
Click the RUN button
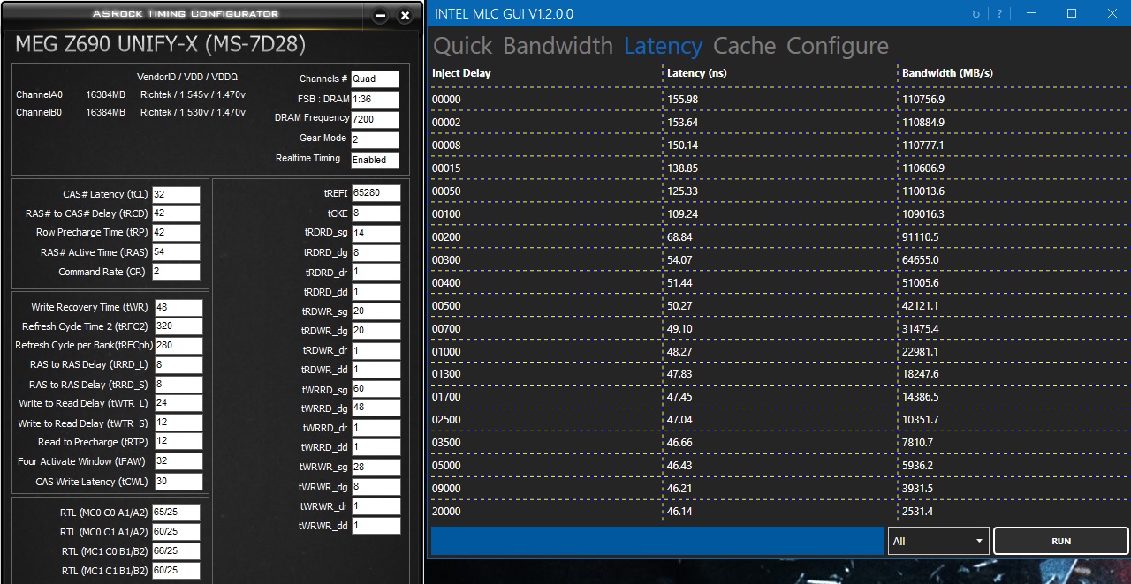tap(1061, 541)
